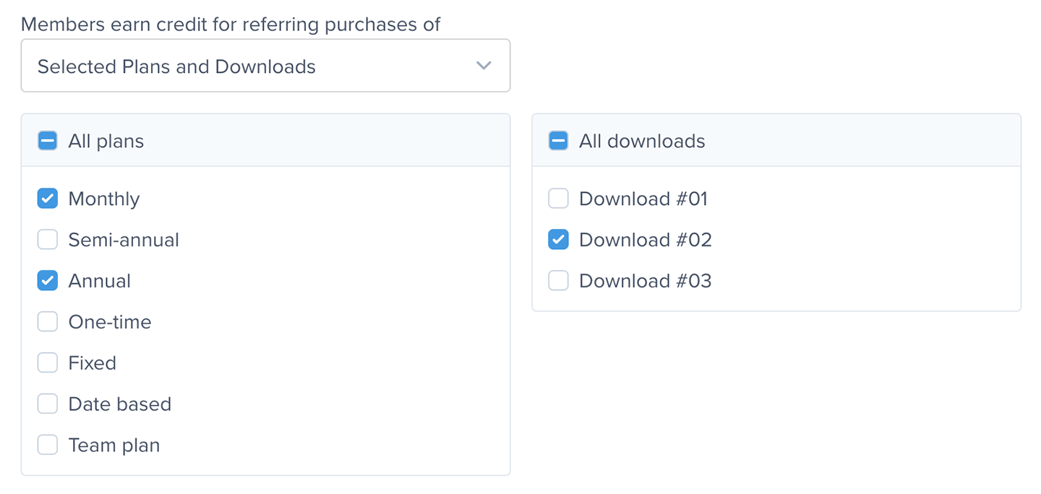Screen dimensions: 1041x494
Task: Uncheck the Download #02 checkbox
Action: pyautogui.click(x=558, y=240)
